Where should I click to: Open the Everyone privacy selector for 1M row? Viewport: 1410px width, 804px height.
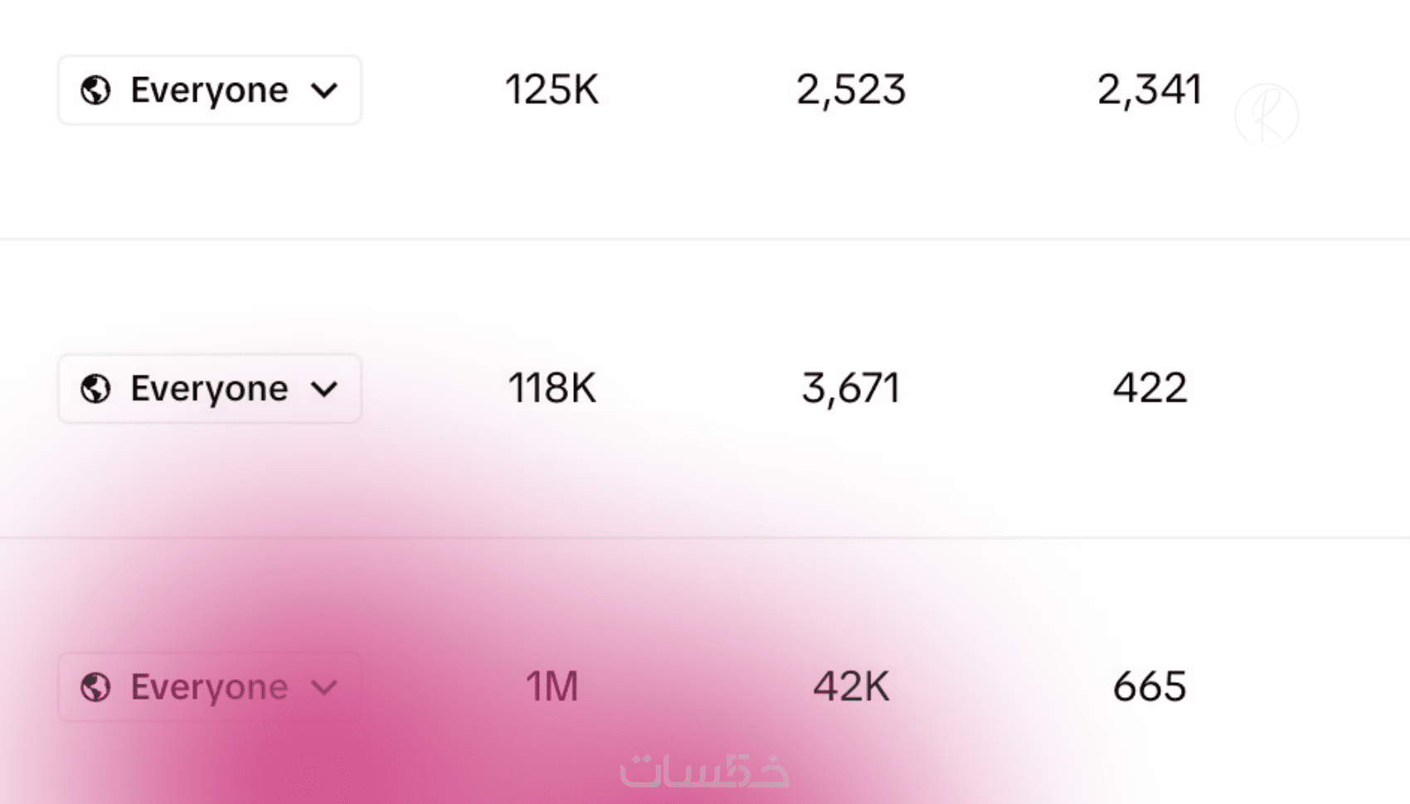click(209, 686)
